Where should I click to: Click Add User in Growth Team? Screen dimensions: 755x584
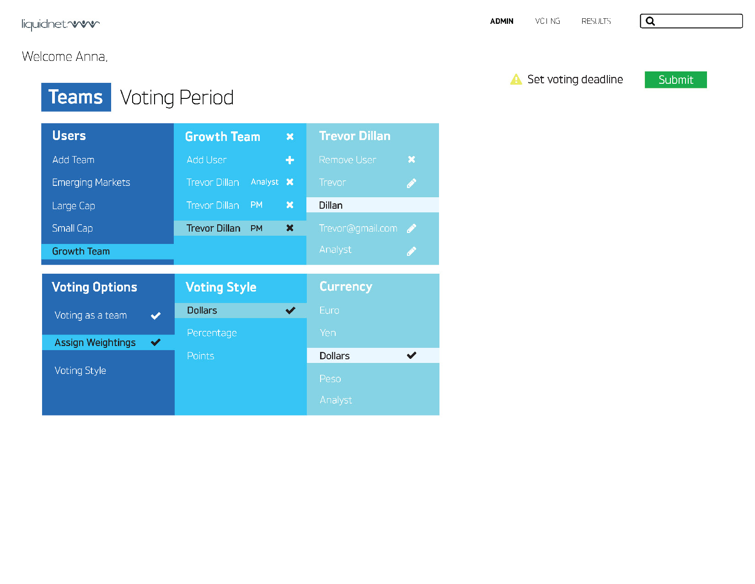coord(206,160)
